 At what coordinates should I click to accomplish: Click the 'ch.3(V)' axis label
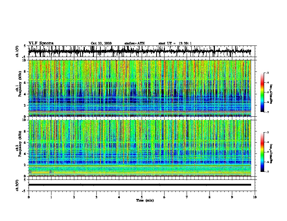(x=17, y=185)
